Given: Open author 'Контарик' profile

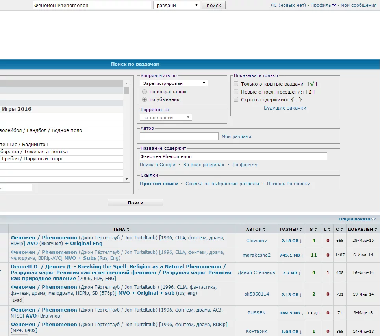Looking at the screenshot, I should pyautogui.click(x=256, y=331).
